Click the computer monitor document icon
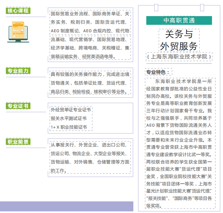Image resolution: width=223 pixels, height=213 pixels. click(18, 32)
